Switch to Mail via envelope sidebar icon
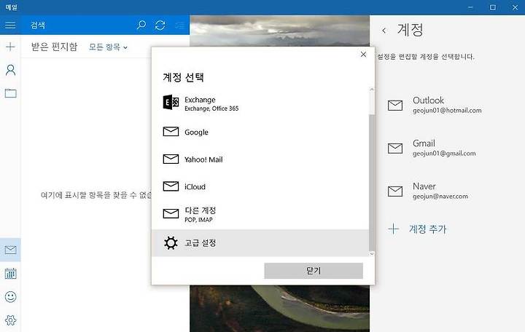The height and width of the screenshot is (332, 525). (10, 250)
